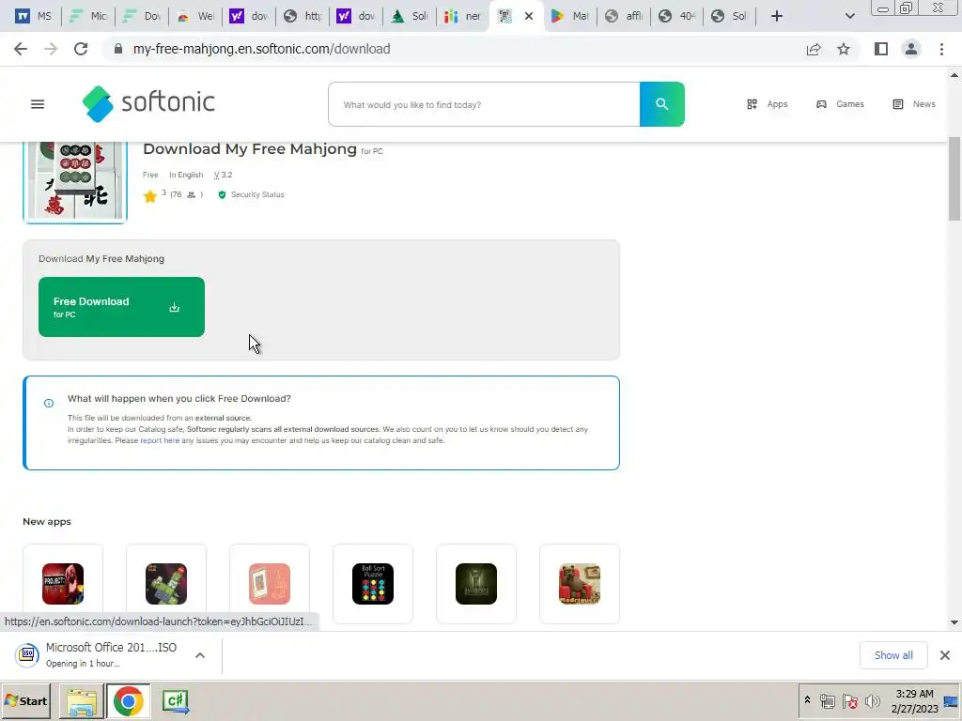
Task: Open the dark green app icon
Action: point(476,584)
